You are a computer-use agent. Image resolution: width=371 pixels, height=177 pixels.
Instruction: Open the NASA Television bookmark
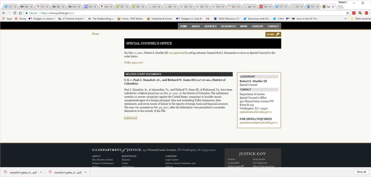[x=227, y=19]
